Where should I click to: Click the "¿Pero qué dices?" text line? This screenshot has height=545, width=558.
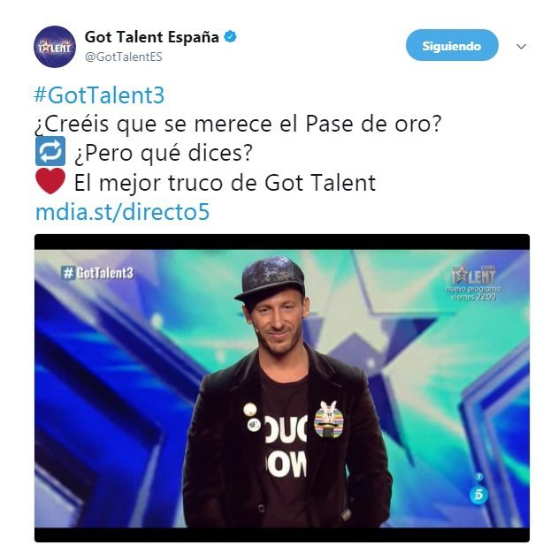coord(164,153)
